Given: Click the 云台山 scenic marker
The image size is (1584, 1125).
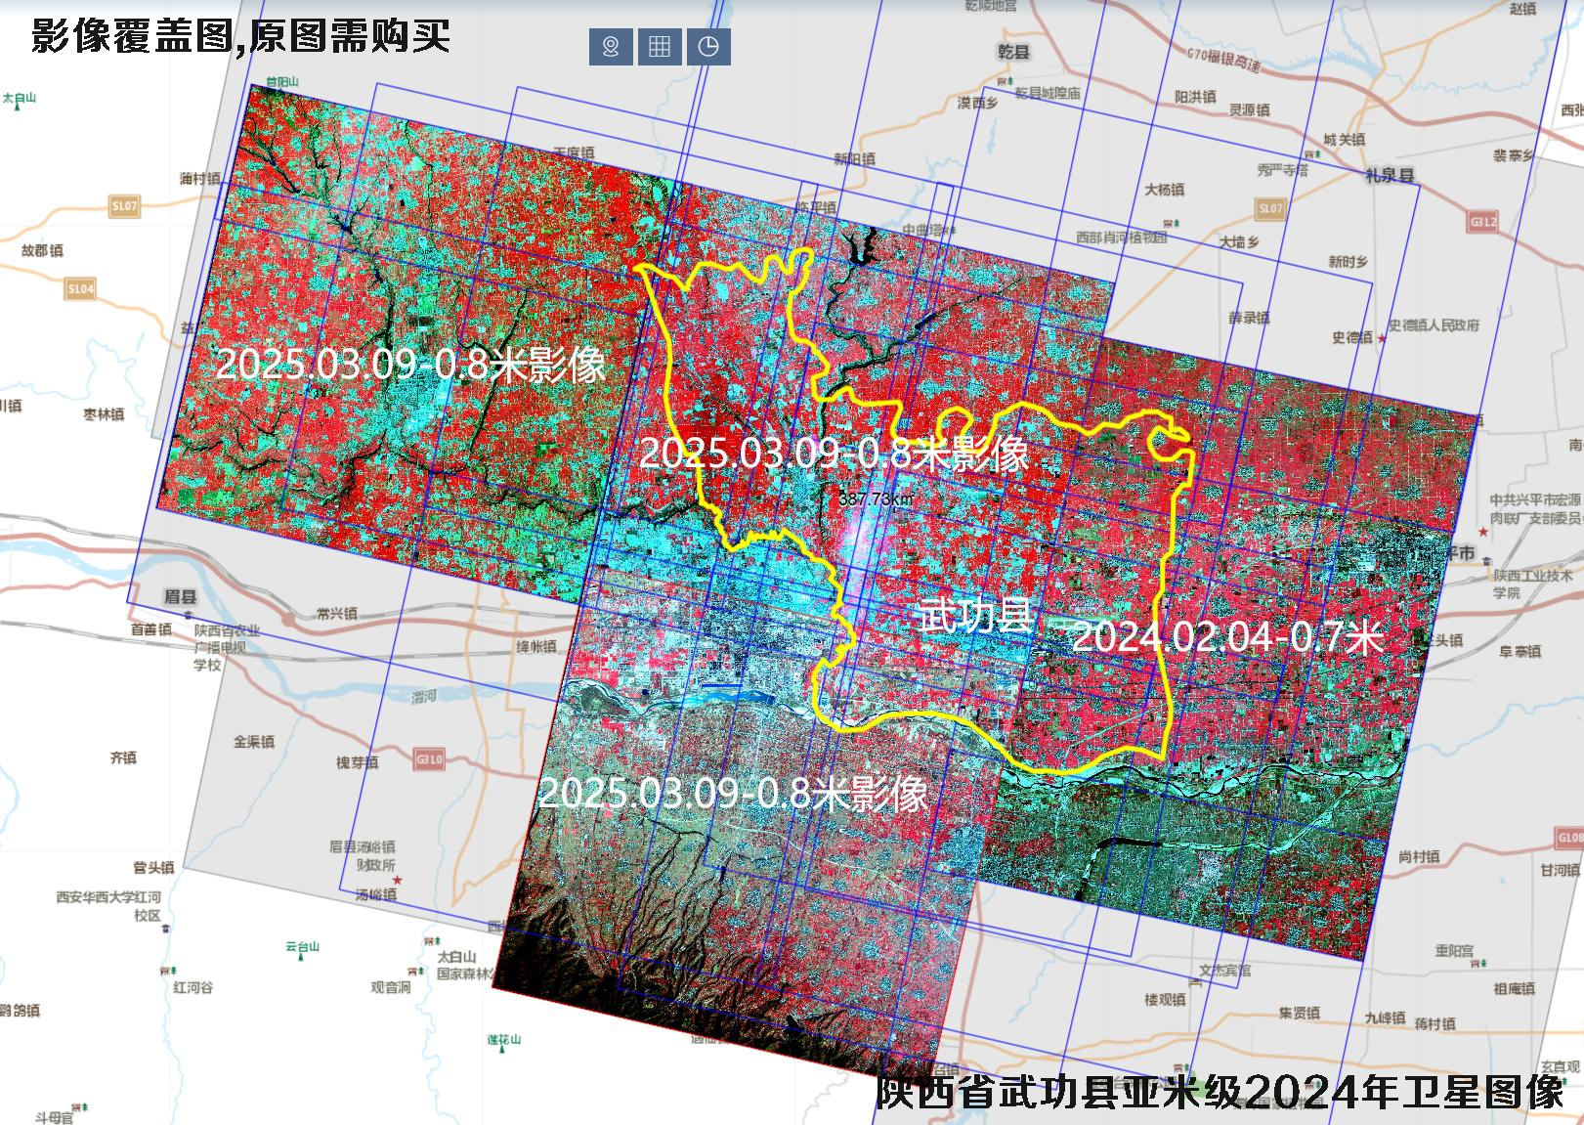Looking at the screenshot, I should point(302,947).
